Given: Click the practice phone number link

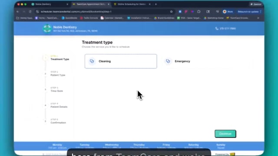Looking at the screenshot, I should (228, 29).
